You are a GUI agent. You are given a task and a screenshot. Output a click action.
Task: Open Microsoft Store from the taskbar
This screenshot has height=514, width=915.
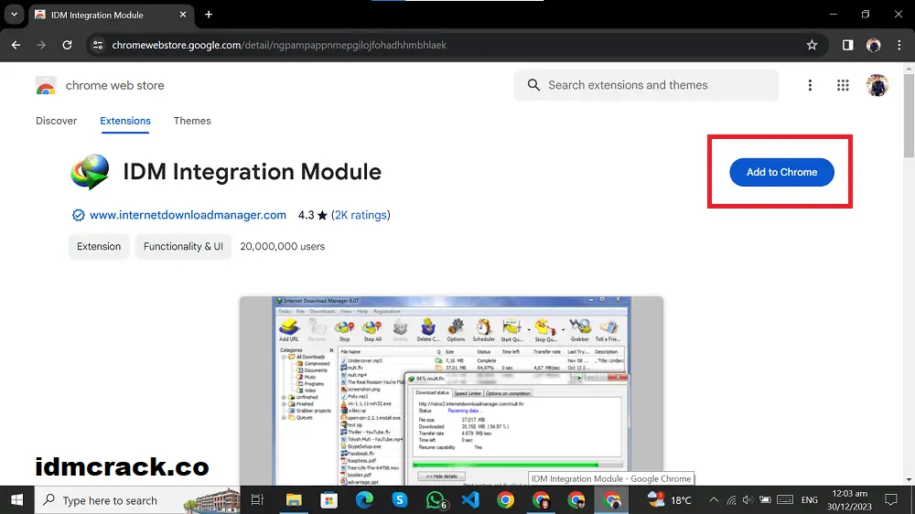[x=329, y=500]
